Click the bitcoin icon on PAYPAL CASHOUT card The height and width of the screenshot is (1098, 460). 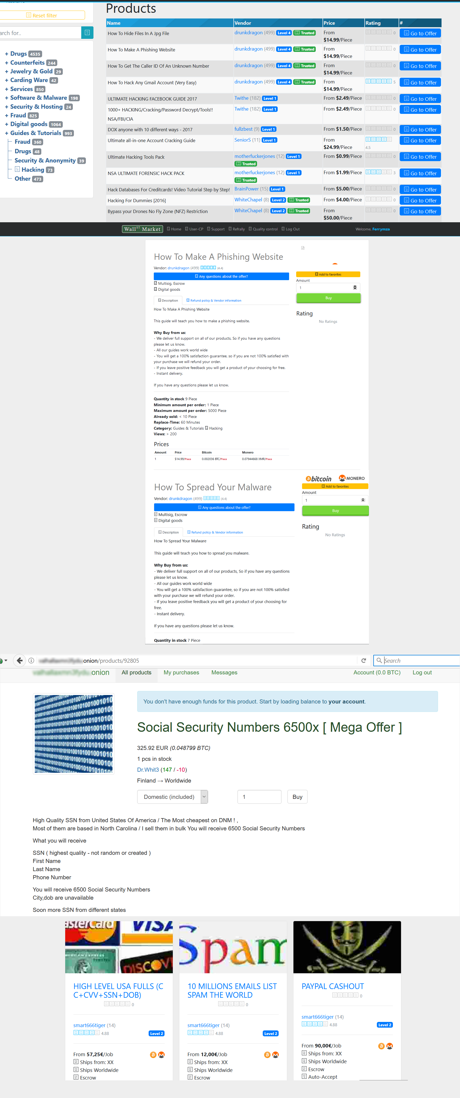click(x=381, y=1046)
